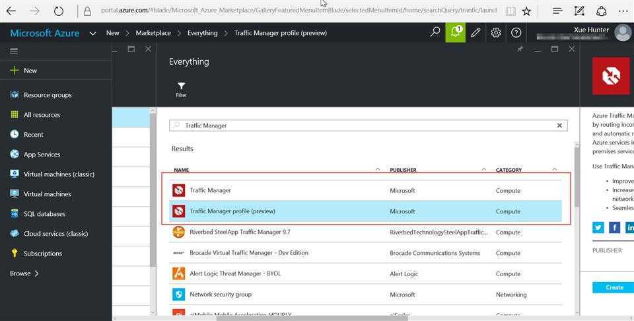The width and height of the screenshot is (634, 321).
Task: Click Alert Logic Threat Manager icon
Action: pyautogui.click(x=179, y=273)
